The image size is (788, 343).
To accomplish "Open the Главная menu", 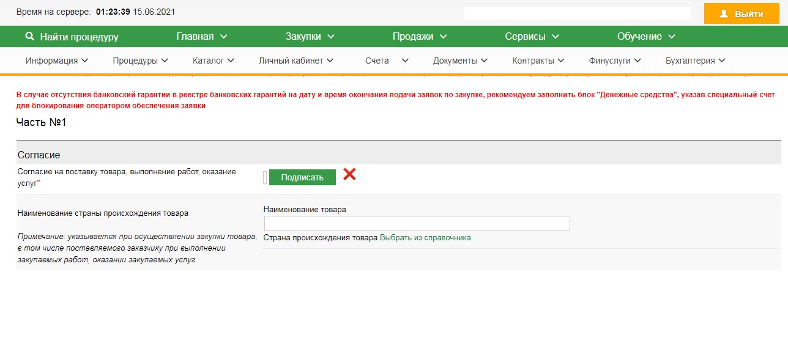I will pos(201,37).
